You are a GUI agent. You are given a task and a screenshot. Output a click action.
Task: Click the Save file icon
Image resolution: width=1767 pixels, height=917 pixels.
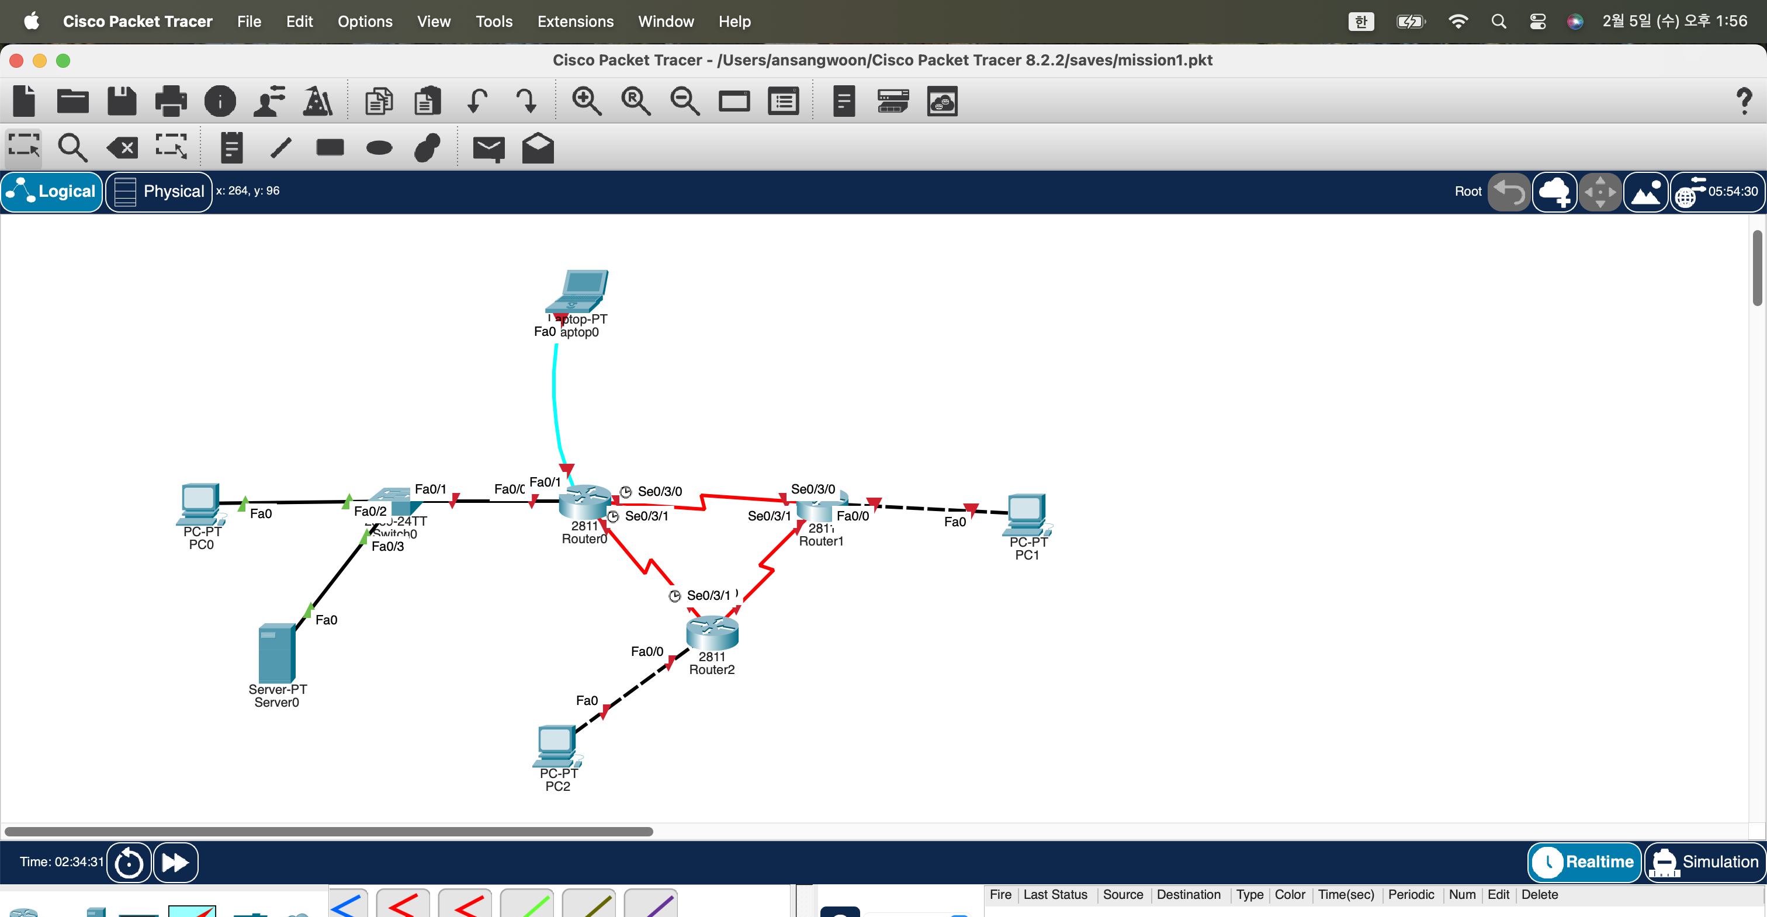pyautogui.click(x=122, y=102)
